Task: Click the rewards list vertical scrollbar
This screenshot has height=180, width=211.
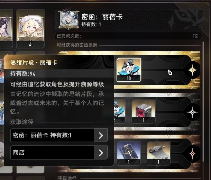Action: 203,102
